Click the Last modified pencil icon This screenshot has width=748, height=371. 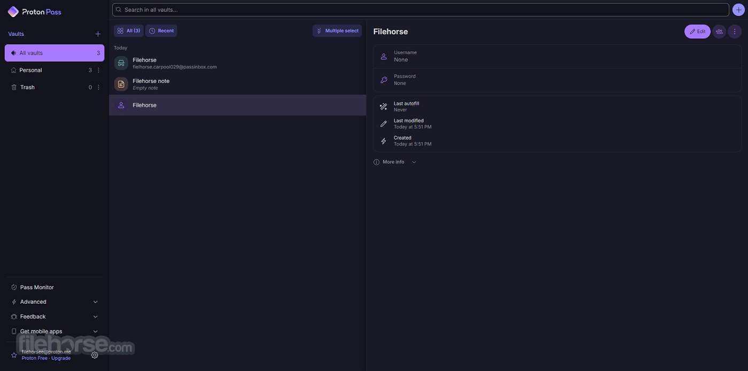[383, 123]
